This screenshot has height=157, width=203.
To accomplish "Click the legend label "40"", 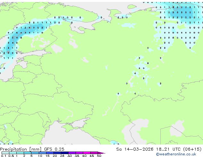I will point(84,156).
